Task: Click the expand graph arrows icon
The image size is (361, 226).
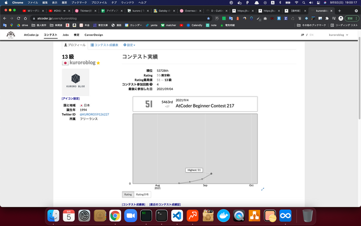Action: pos(263,189)
